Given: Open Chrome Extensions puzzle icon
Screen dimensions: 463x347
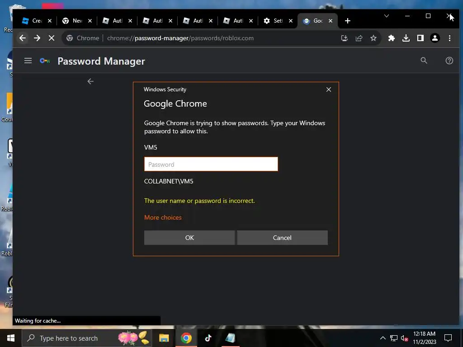Looking at the screenshot, I should [x=391, y=38].
